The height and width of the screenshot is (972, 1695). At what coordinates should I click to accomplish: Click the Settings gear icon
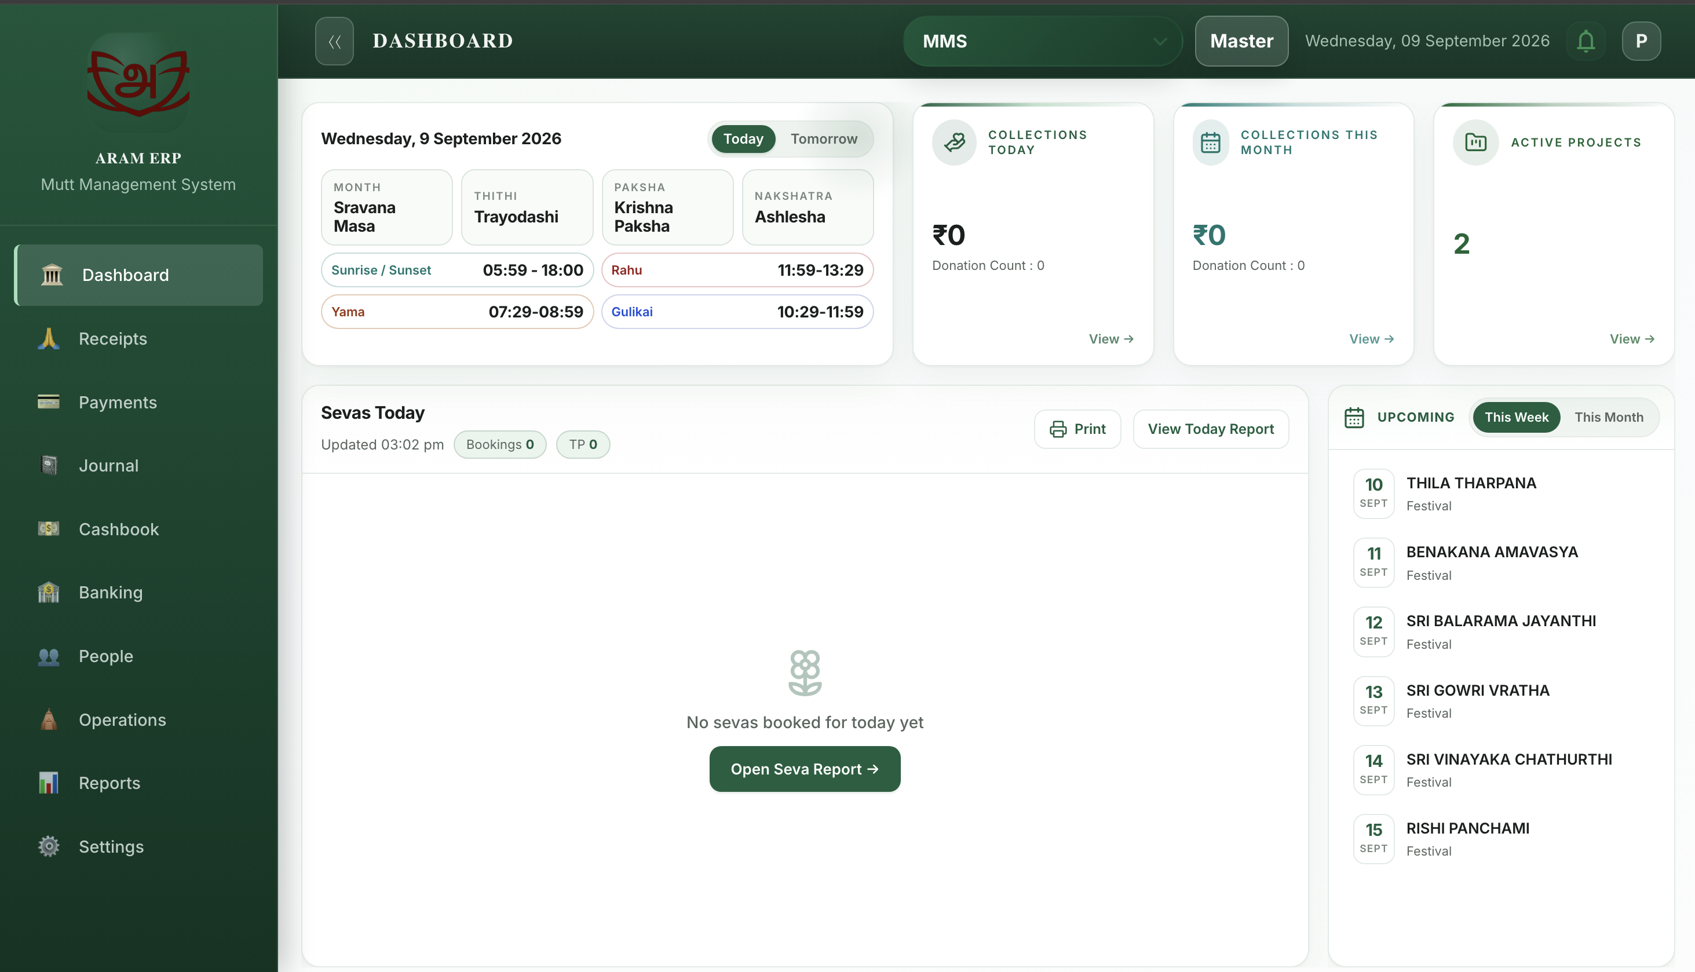pos(49,846)
